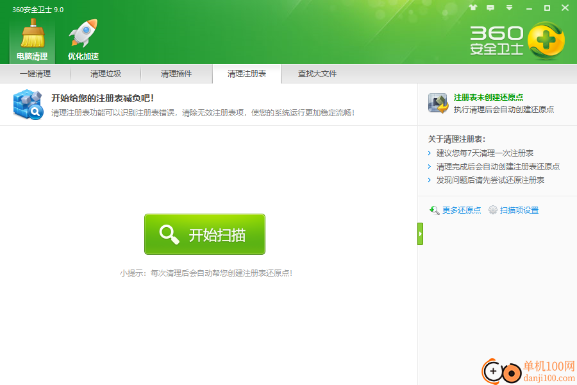Maximize the 360安全卫士 window
The height and width of the screenshot is (385, 577).
(x=548, y=8)
